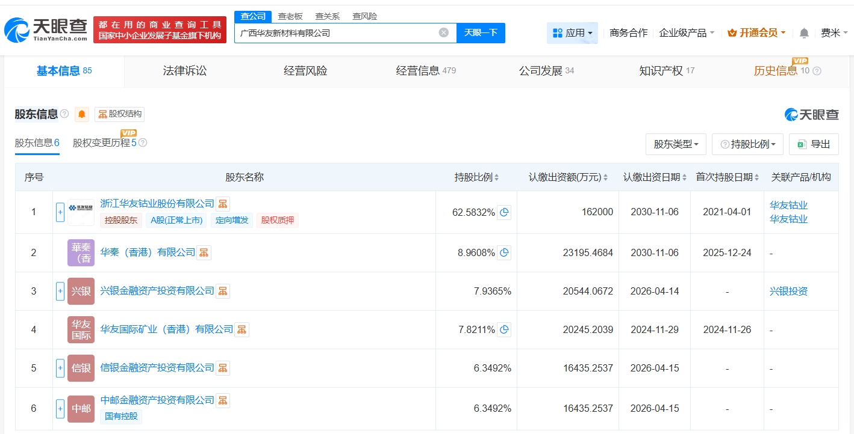Select the 查公司 search tab
Screen dimensions: 854x434
tap(253, 16)
